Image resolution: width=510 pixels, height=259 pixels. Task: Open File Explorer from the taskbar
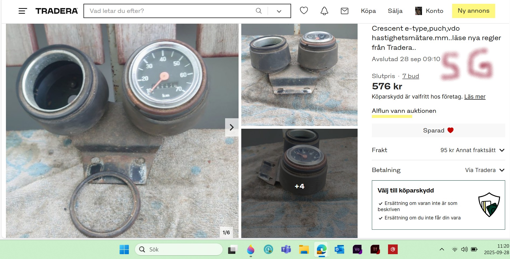tap(304, 250)
